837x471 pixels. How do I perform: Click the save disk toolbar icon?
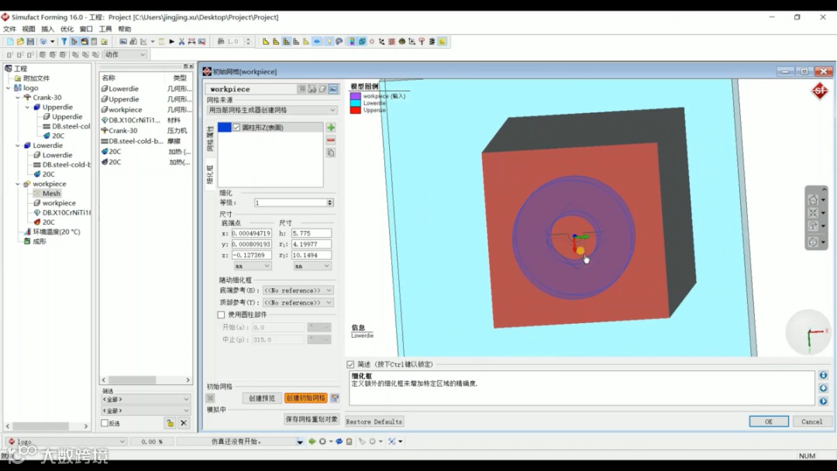[30, 42]
